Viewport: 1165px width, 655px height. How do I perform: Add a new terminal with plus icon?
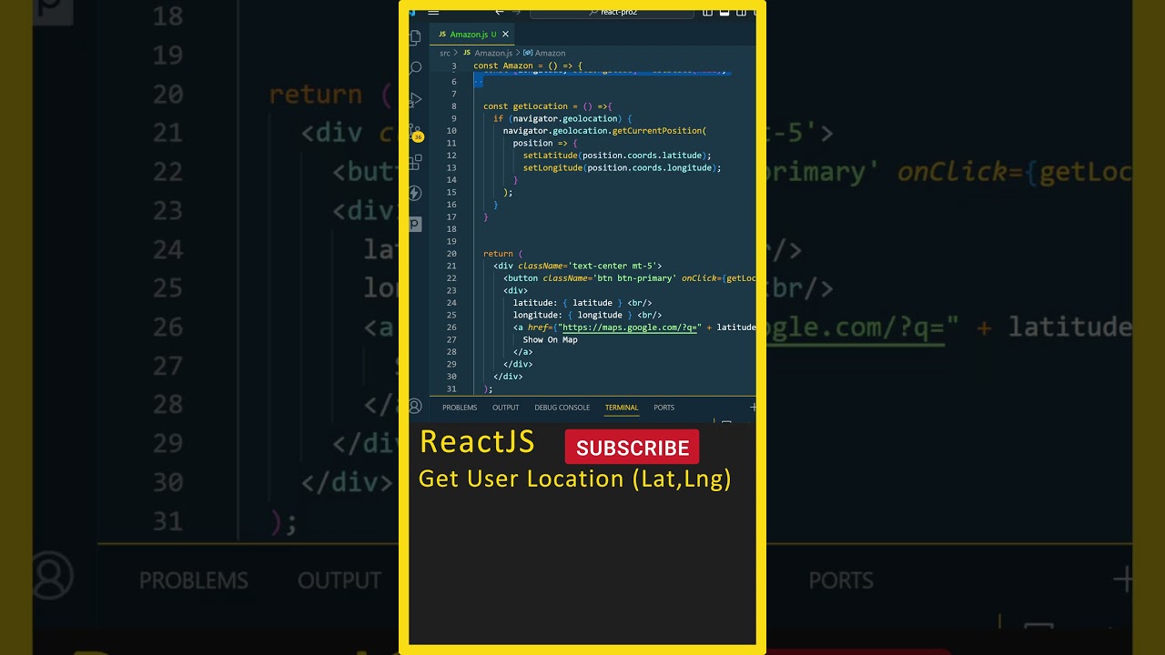click(x=753, y=408)
